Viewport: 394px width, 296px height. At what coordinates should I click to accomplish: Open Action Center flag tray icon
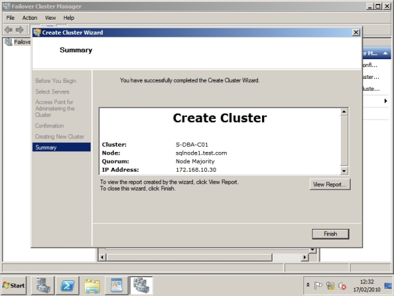pos(318,285)
